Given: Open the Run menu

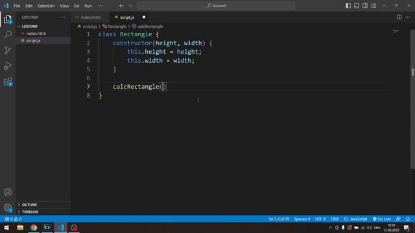Looking at the screenshot, I should coord(88,6).
